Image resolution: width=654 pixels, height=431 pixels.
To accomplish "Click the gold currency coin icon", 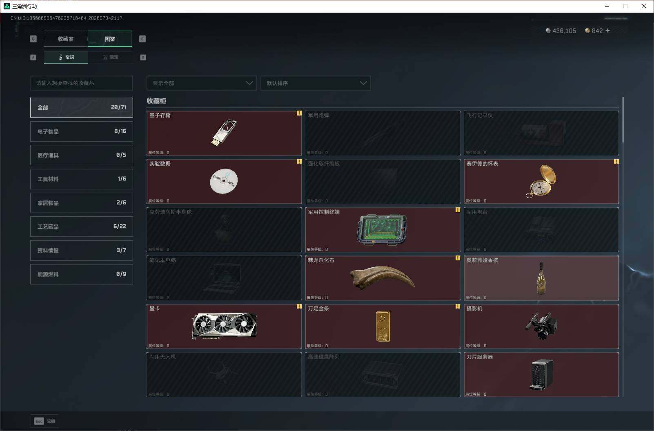I will pyautogui.click(x=587, y=31).
